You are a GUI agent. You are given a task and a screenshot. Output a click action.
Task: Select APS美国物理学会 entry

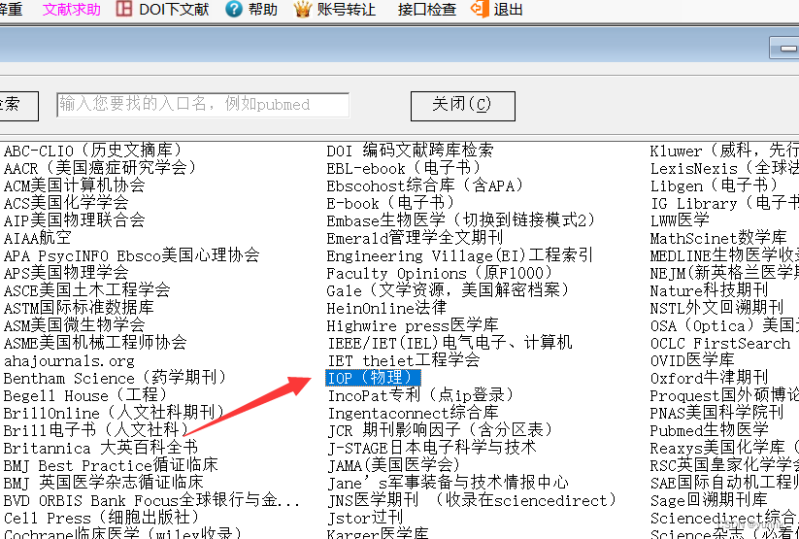click(66, 273)
